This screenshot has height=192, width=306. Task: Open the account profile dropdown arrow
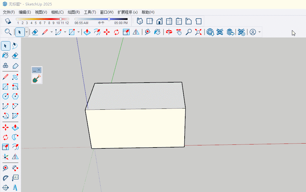pyautogui.click(x=260, y=32)
